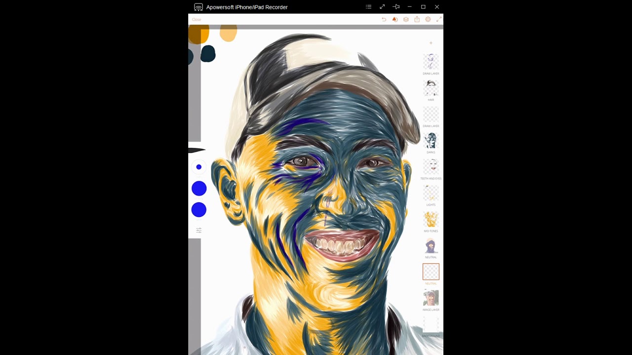This screenshot has height=355, width=632.
Task: Add a new layer with plus icon
Action: 431,43
